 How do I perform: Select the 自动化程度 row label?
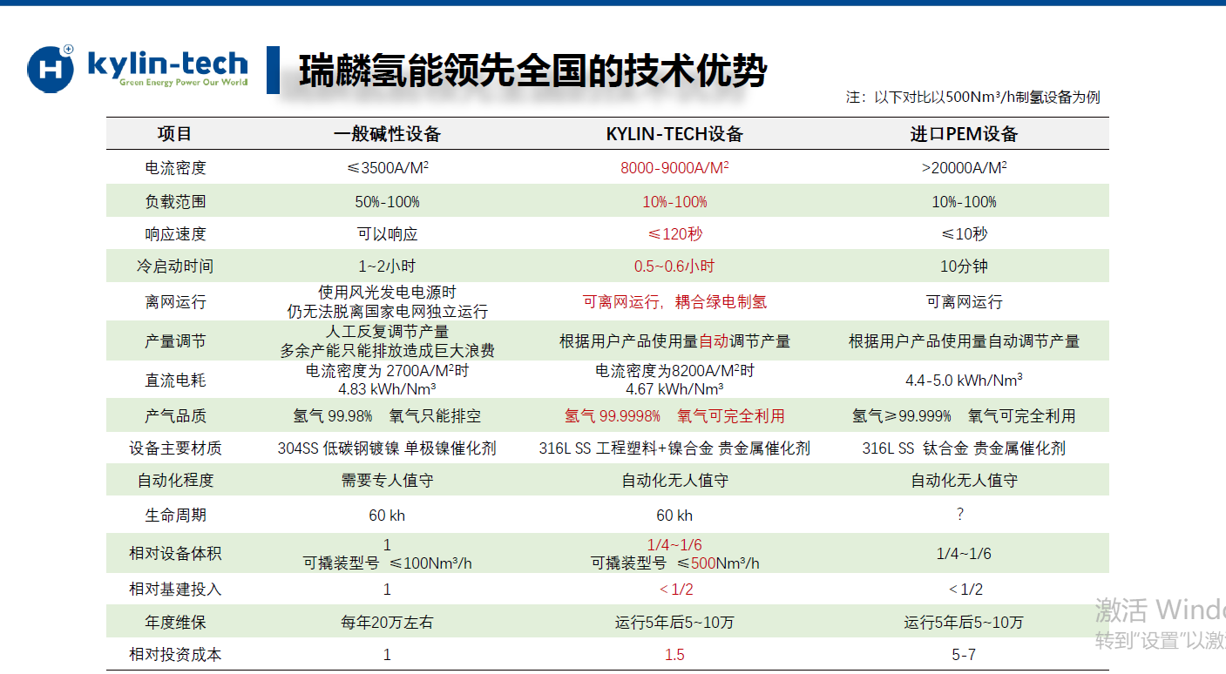coord(175,481)
